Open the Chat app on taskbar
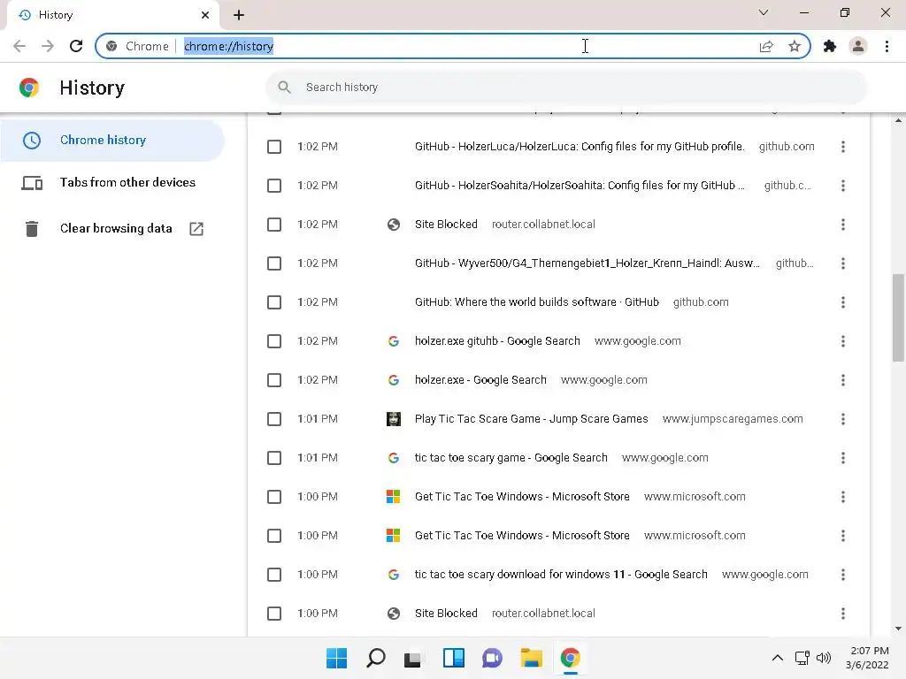This screenshot has width=906, height=679. [x=492, y=658]
